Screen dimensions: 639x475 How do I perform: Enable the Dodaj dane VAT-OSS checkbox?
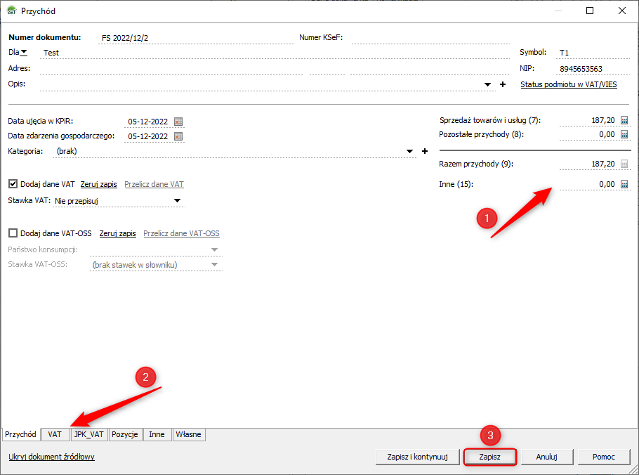tap(13, 233)
